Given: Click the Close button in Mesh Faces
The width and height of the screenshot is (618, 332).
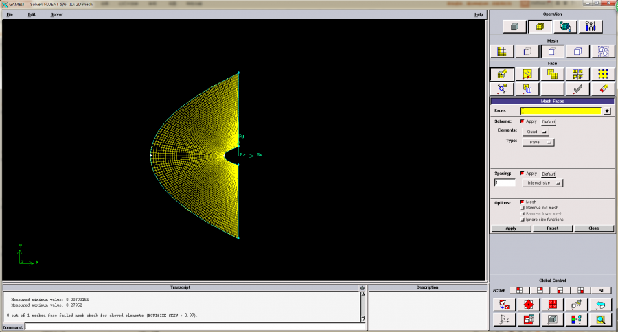Looking at the screenshot, I should click(x=593, y=228).
